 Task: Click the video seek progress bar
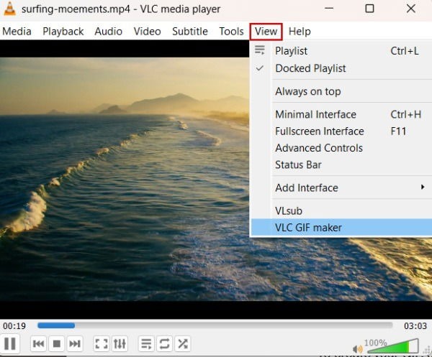click(216, 325)
